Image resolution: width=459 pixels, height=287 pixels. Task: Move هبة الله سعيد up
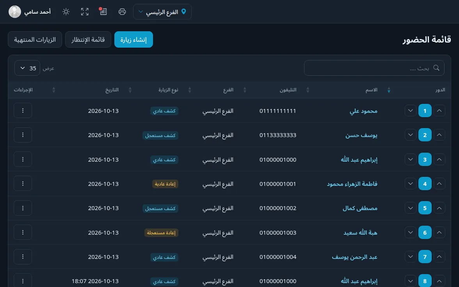pyautogui.click(x=439, y=233)
